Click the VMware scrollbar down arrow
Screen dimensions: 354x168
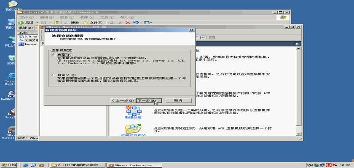(x=298, y=134)
